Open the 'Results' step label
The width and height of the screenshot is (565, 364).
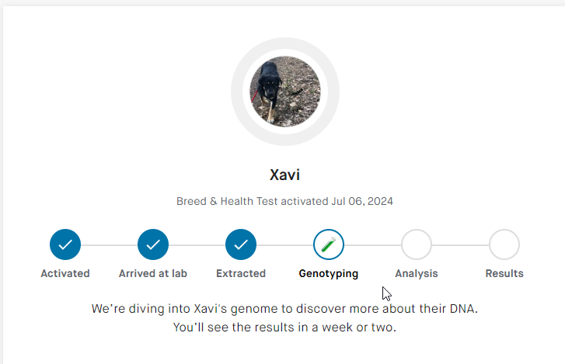click(504, 273)
